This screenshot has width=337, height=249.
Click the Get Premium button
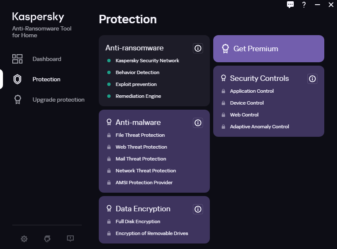point(268,49)
